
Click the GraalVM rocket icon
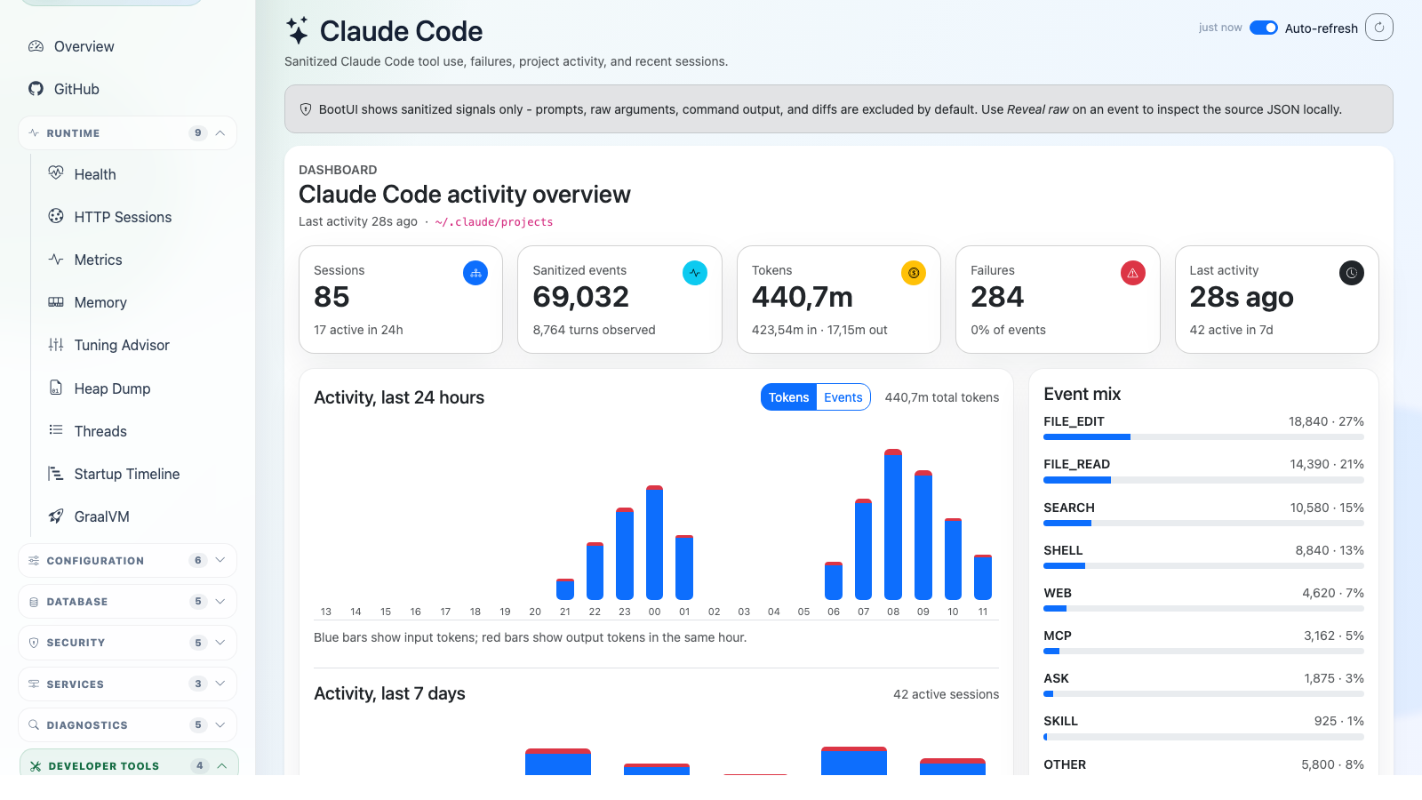coord(56,516)
